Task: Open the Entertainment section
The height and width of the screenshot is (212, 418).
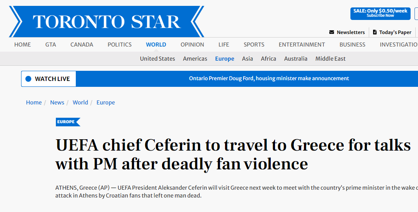Action: (302, 45)
